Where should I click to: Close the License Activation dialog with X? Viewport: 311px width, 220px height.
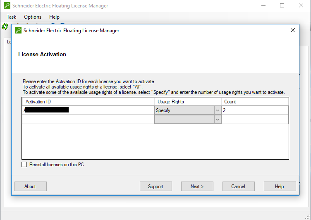[x=293, y=30]
